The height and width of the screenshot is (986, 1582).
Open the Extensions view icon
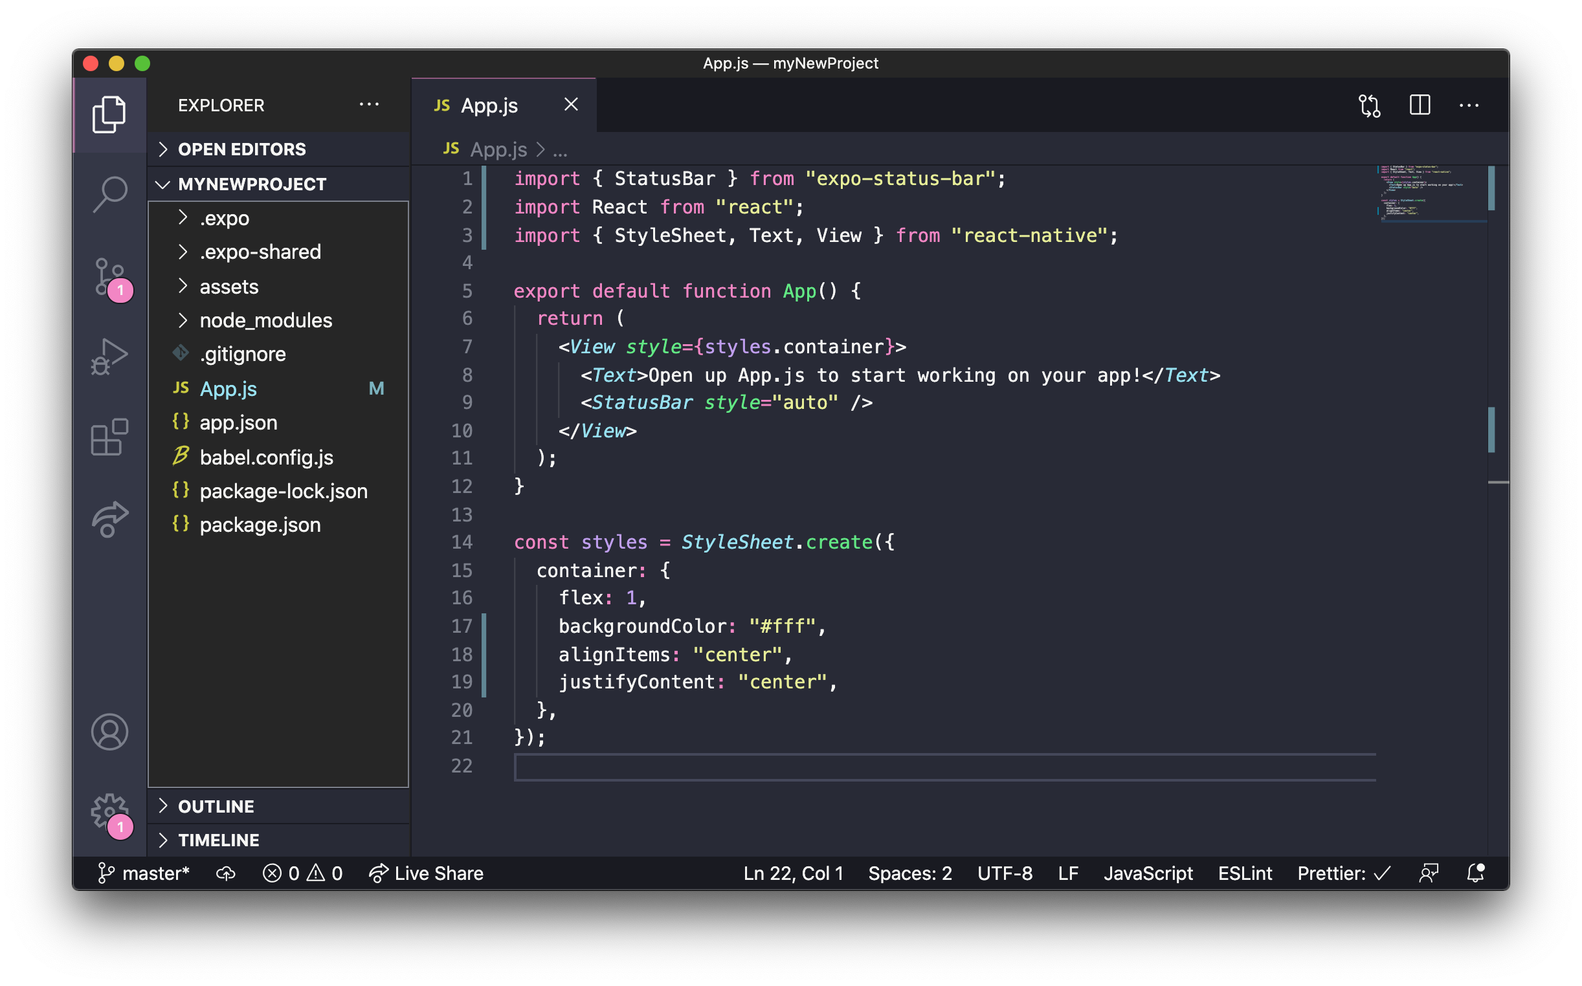[x=109, y=437]
